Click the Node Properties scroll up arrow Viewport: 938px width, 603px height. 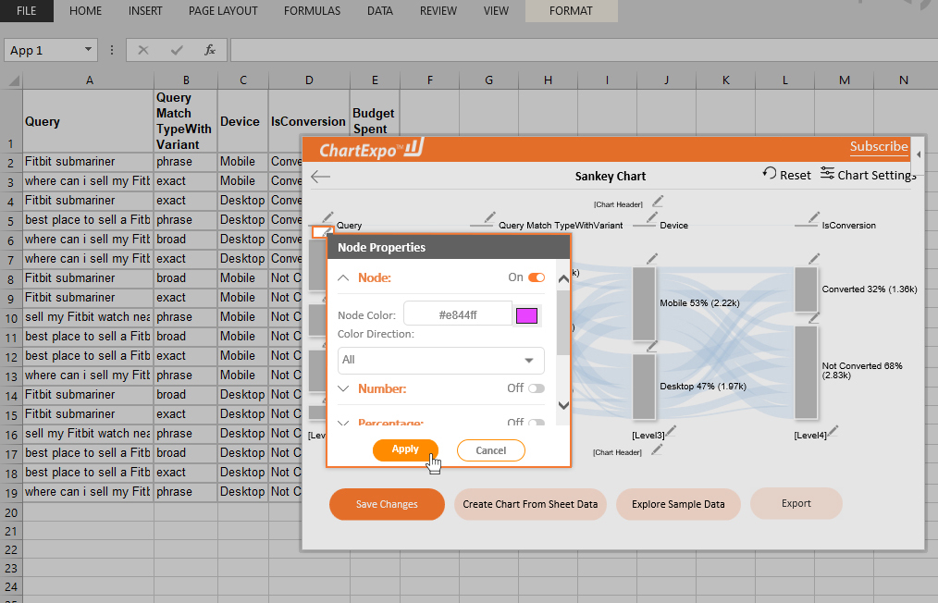click(563, 279)
